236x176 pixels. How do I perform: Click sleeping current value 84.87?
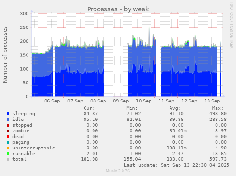pyautogui.click(x=91, y=114)
